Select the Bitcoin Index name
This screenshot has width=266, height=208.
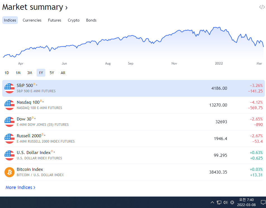point(30,169)
